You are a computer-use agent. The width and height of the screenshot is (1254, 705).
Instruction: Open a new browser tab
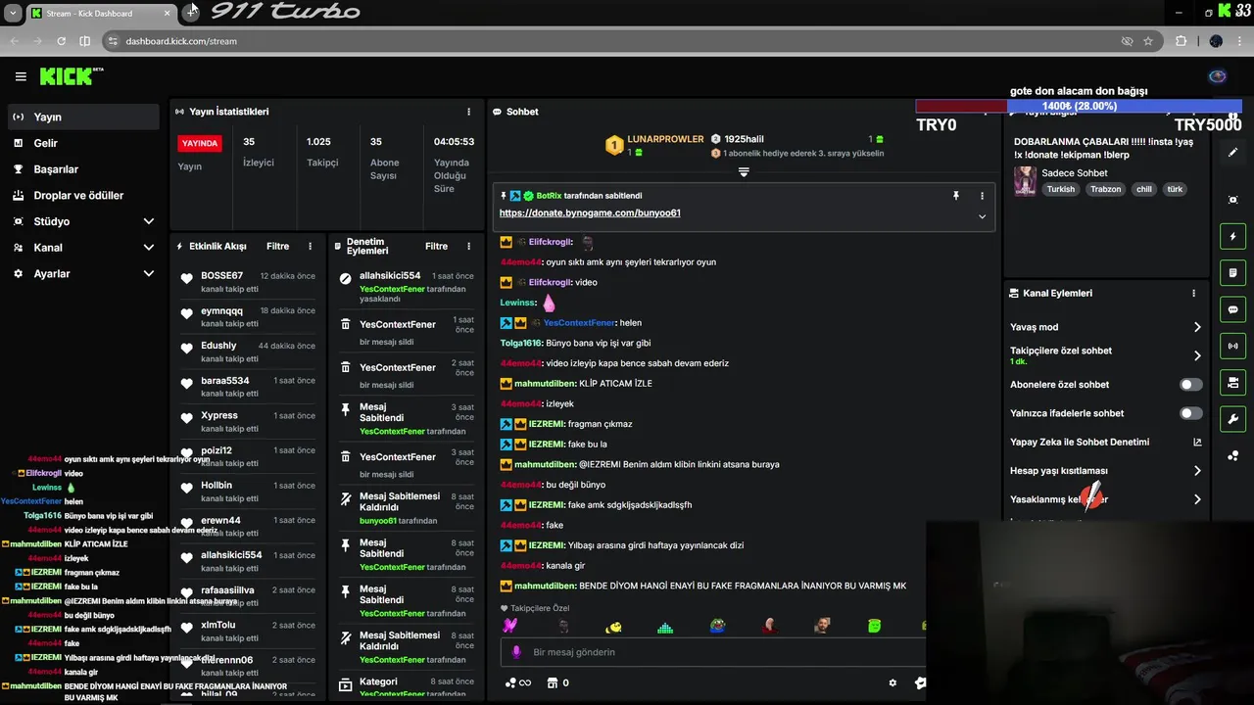pos(191,13)
